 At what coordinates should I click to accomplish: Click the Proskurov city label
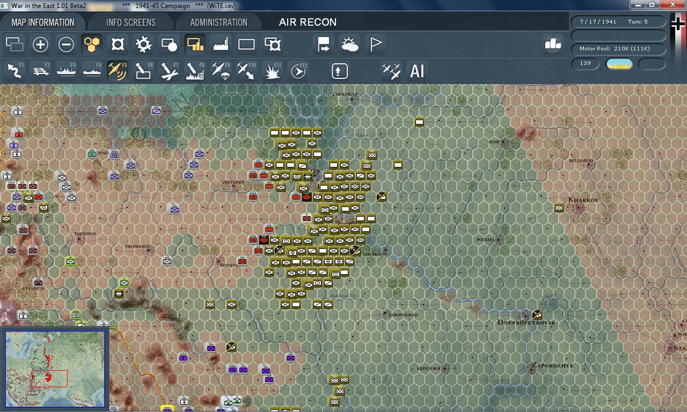coord(138,246)
